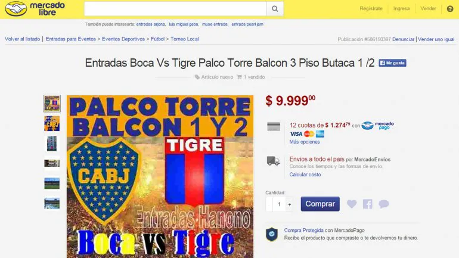This screenshot has width=459, height=258.
Task: Click the Comprar button
Action: [x=320, y=204]
